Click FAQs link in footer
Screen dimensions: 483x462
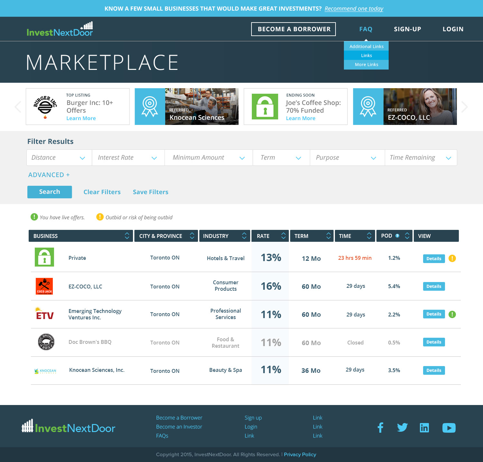[162, 436]
